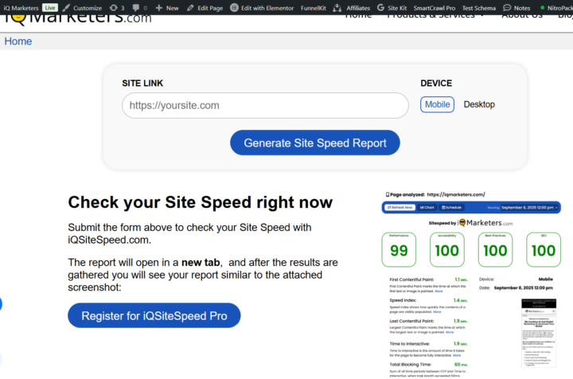Click the New plus icon
The width and height of the screenshot is (573, 379).
(x=158, y=8)
